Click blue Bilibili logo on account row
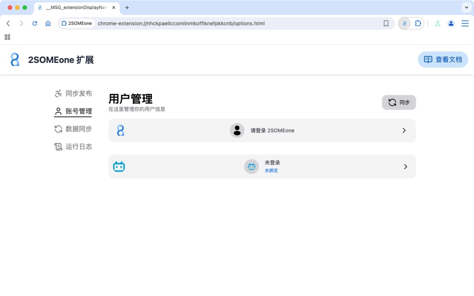The width and height of the screenshot is (474, 296). (x=119, y=166)
